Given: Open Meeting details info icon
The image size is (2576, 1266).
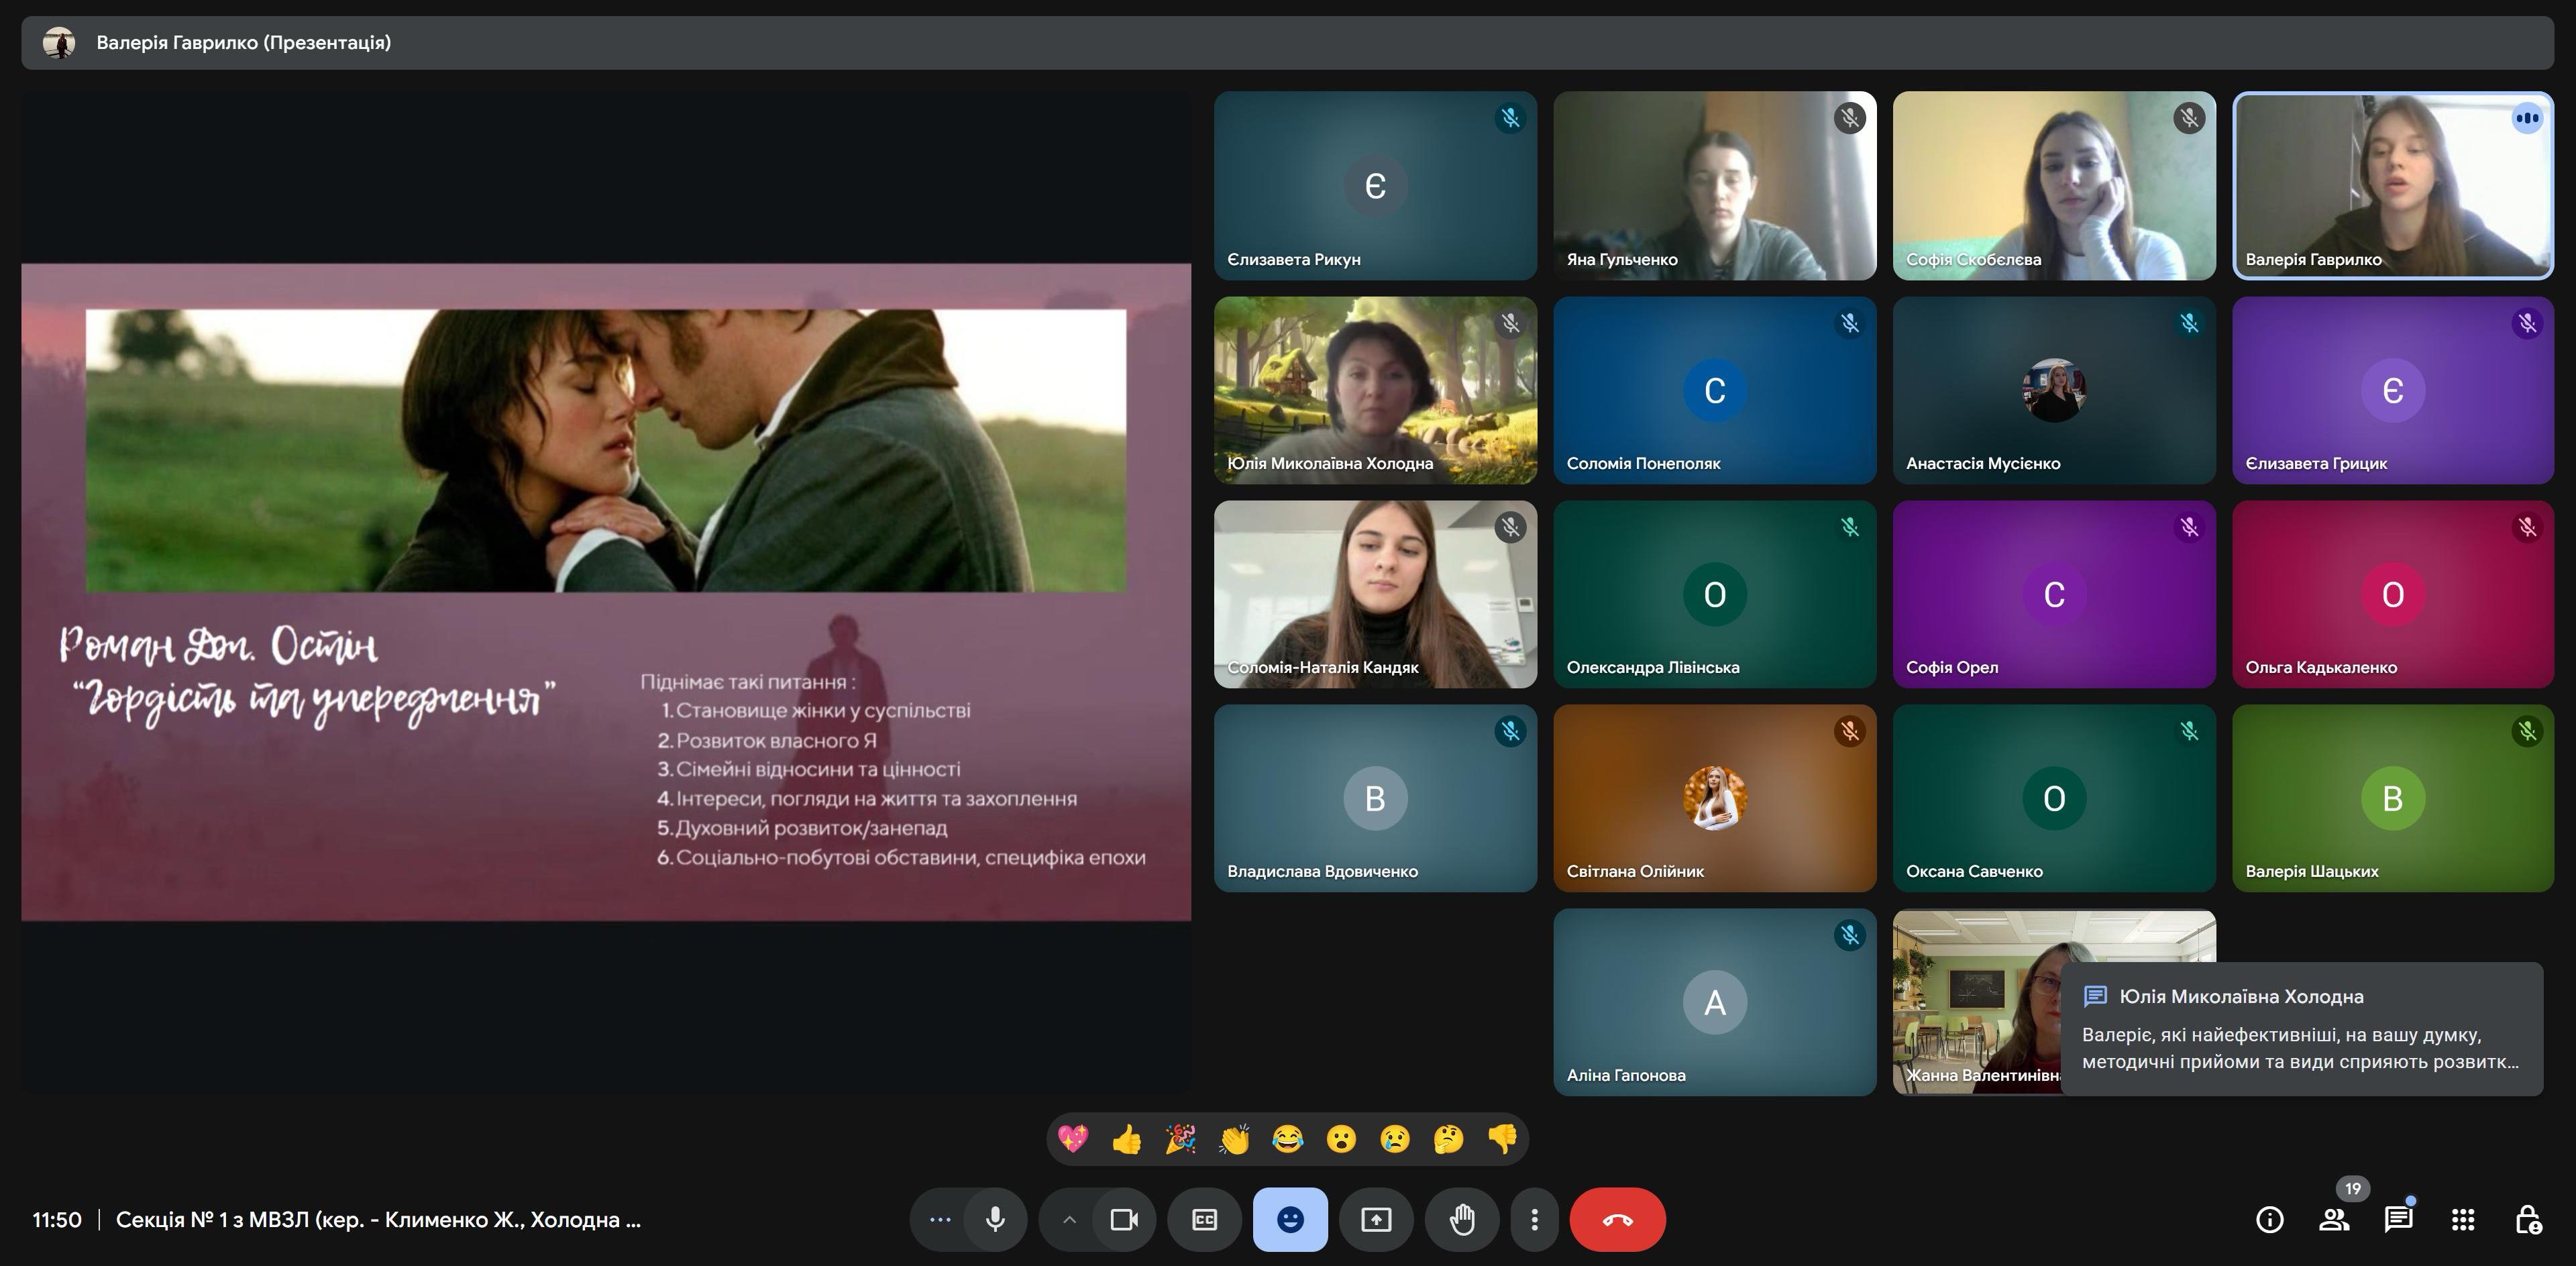Looking at the screenshot, I should coord(2269,1219).
